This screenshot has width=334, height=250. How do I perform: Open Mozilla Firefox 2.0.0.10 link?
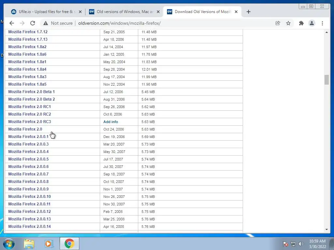pos(30,197)
